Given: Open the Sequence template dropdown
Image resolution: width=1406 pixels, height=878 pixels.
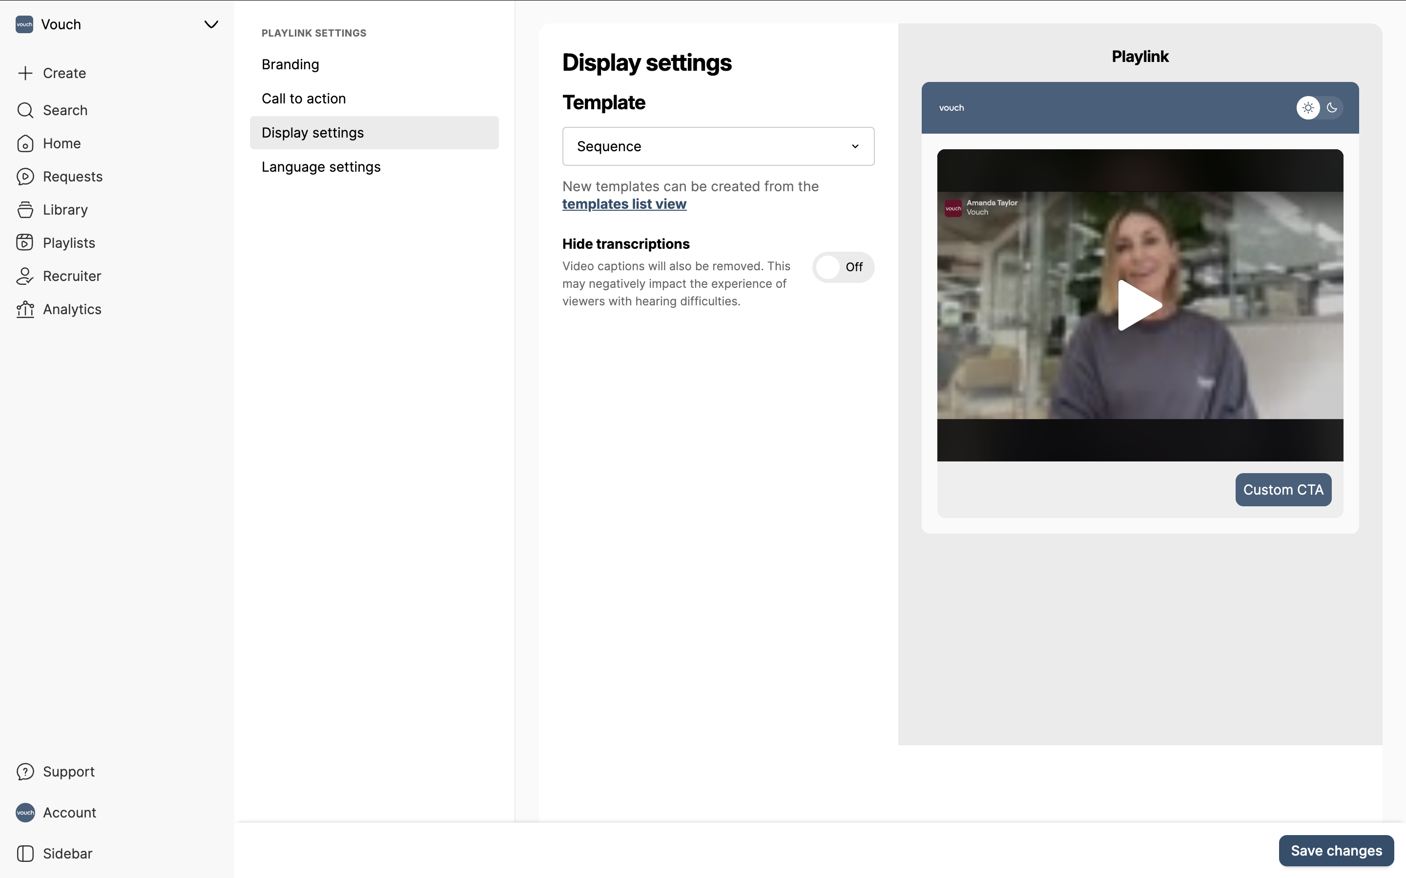Looking at the screenshot, I should (718, 146).
